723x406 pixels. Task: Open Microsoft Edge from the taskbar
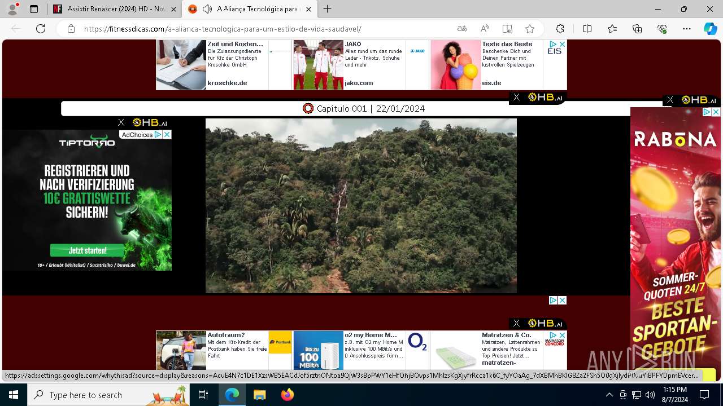[x=232, y=395]
